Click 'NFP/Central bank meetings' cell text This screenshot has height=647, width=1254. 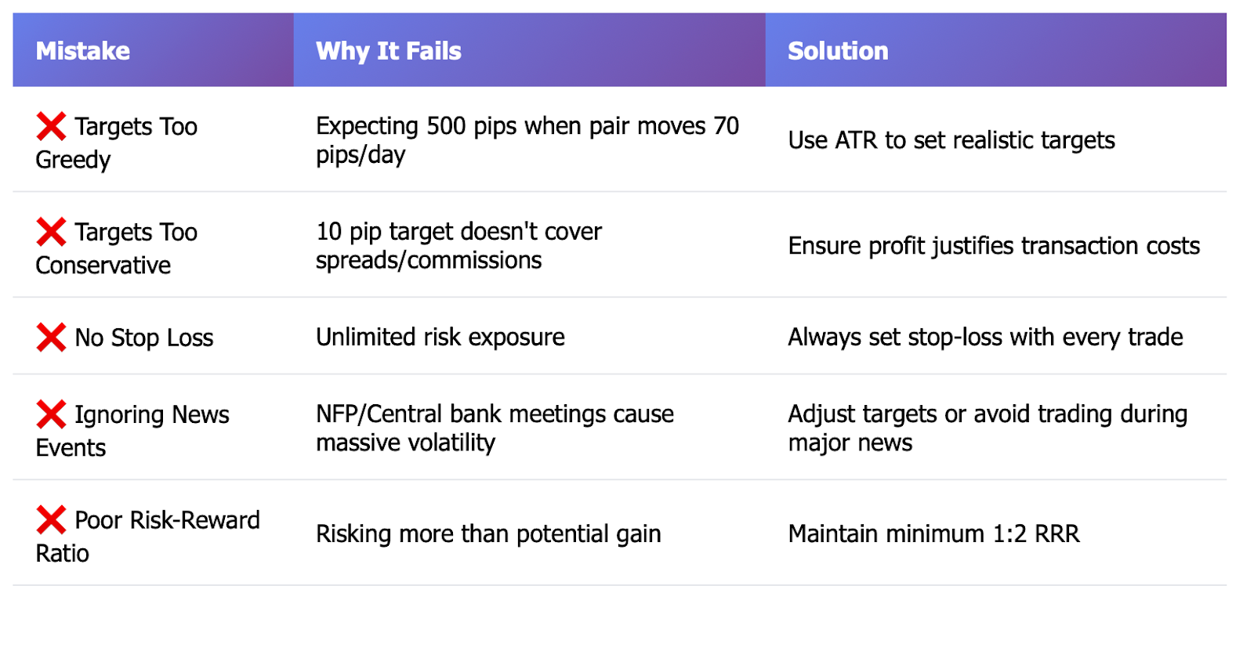pos(495,428)
